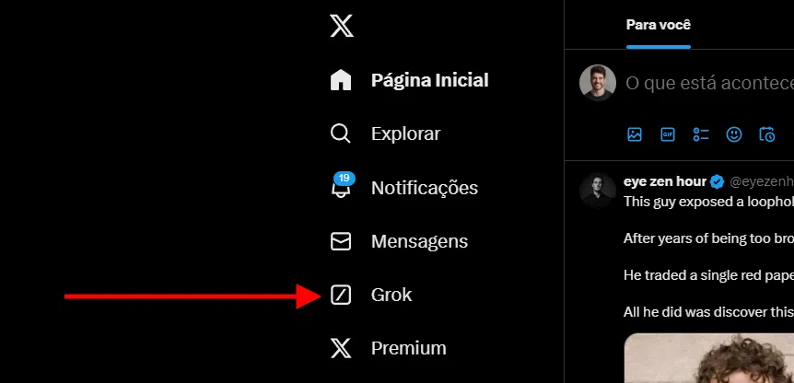This screenshot has width=794, height=383.
Task: Click your profile avatar beside composer
Action: click(x=598, y=83)
